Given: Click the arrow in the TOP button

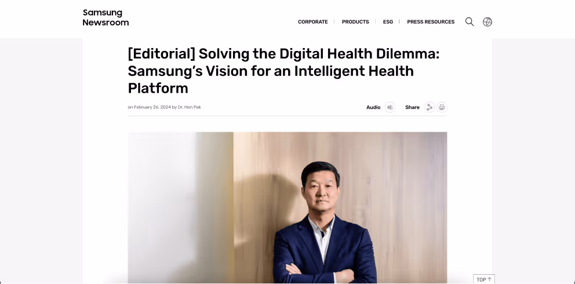Looking at the screenshot, I should click(x=489, y=279).
